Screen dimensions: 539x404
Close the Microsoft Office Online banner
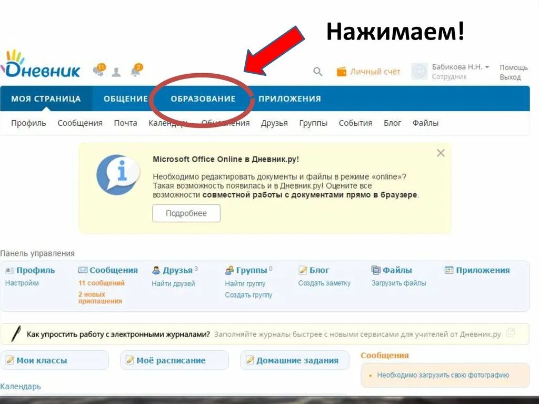441,153
